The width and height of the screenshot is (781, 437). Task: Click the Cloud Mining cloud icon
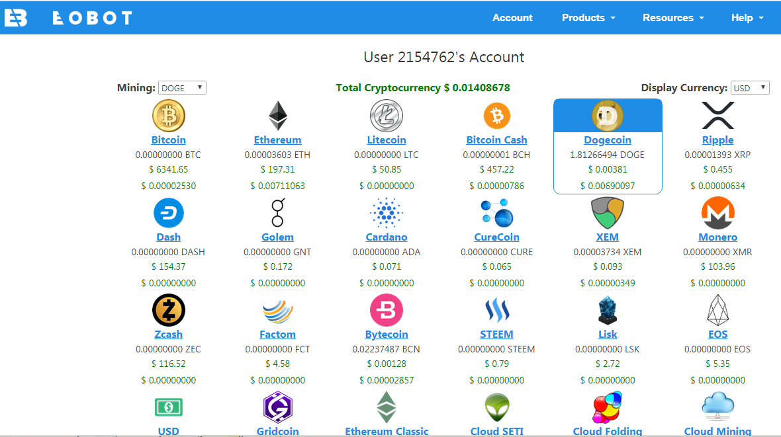click(717, 406)
